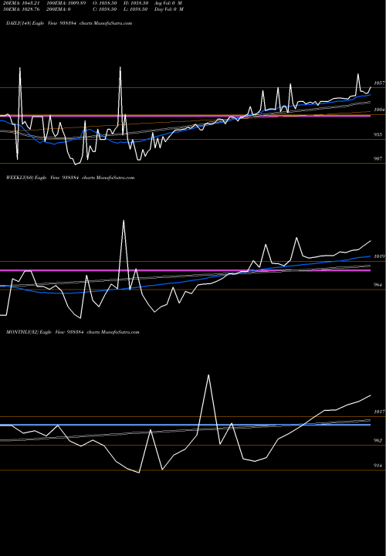Select the Day Vol: 0 M text

coord(169,9)
